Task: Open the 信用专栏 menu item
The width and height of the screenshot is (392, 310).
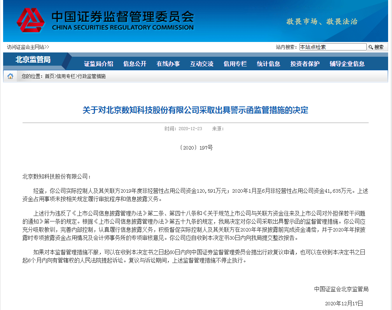Action: [x=235, y=64]
